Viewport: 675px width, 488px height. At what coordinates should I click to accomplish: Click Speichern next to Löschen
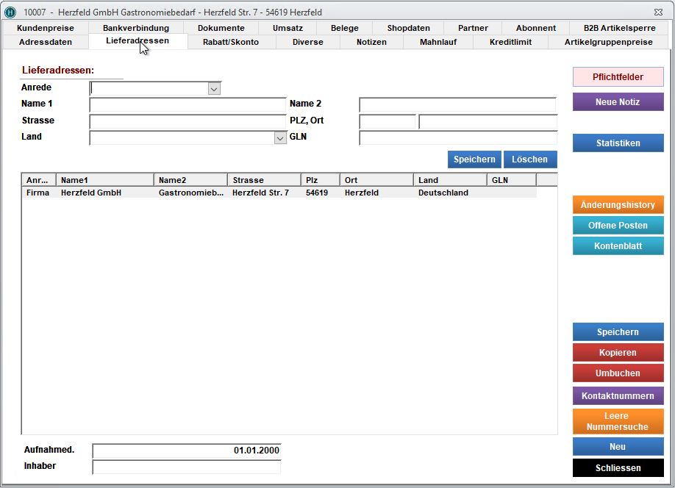click(474, 159)
